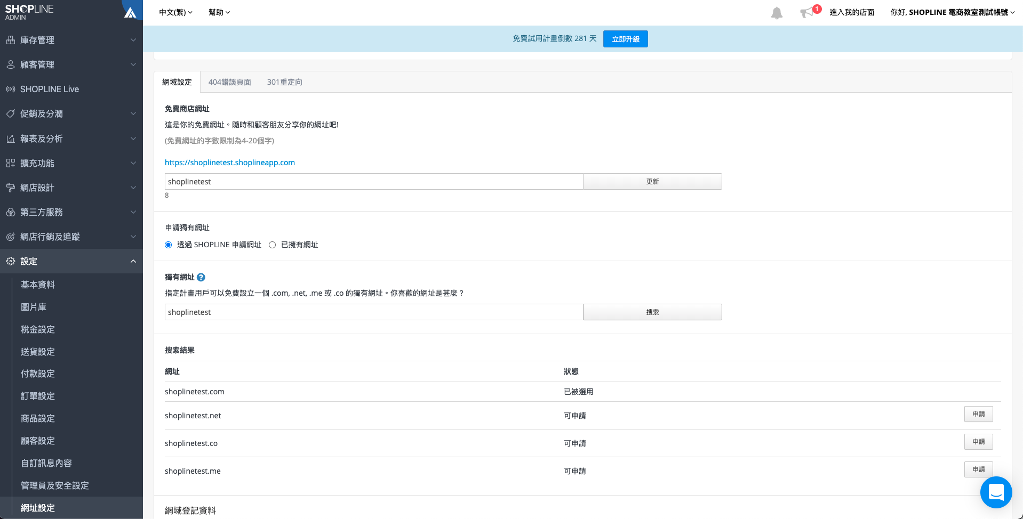
Task: Open 付款設定 in sidebar
Action: click(38, 374)
